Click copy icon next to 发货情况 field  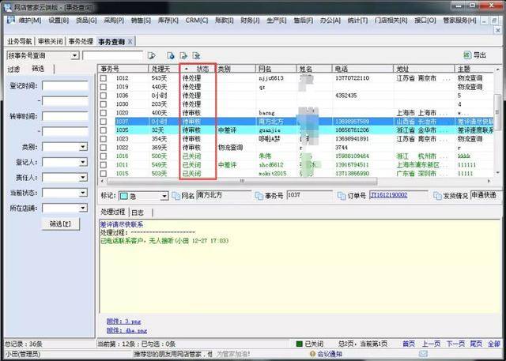tap(437, 196)
